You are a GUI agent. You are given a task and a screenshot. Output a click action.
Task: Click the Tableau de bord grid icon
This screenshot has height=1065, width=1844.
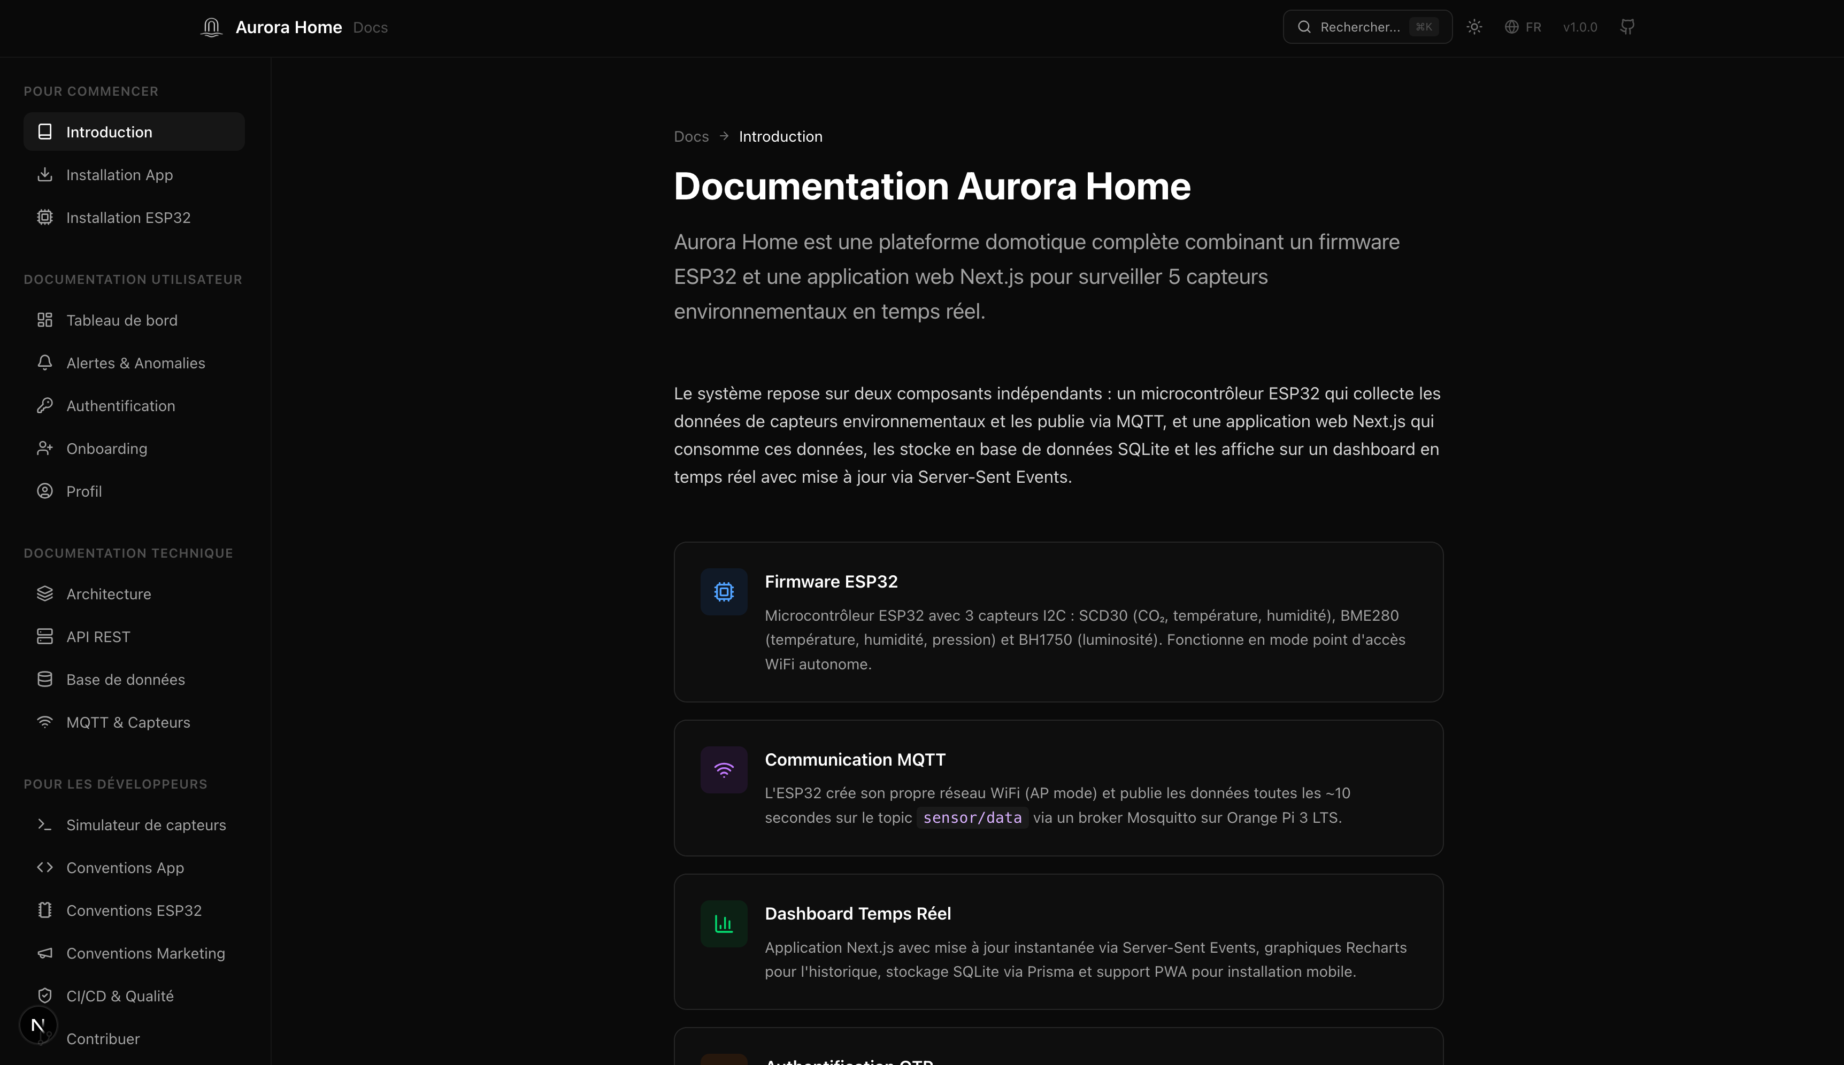click(44, 320)
